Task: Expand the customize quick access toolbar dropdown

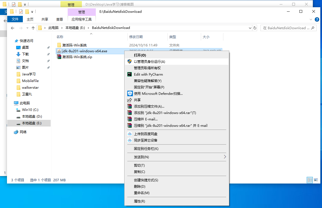Action: (x=32, y=12)
